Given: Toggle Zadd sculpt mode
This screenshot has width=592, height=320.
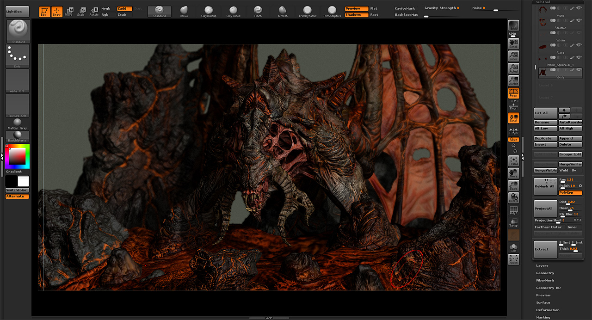Looking at the screenshot, I should click(x=124, y=8).
